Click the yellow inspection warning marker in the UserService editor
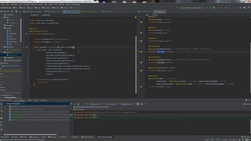This screenshot has height=141, width=251. [x=136, y=17]
